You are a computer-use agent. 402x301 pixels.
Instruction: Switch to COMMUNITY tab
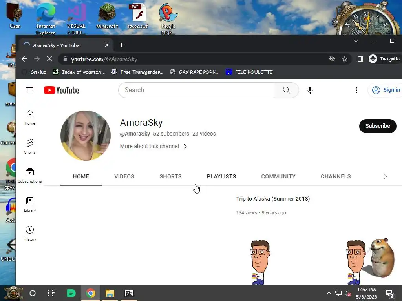coord(278,176)
